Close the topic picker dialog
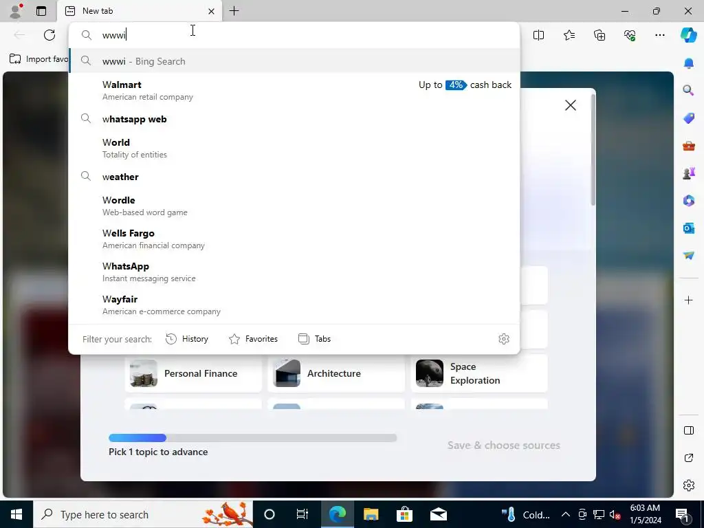704x528 pixels. tap(570, 105)
